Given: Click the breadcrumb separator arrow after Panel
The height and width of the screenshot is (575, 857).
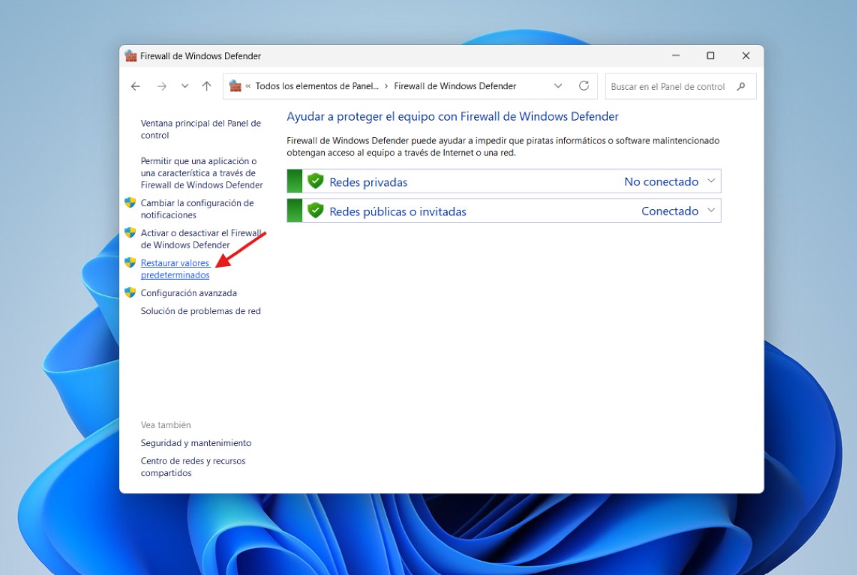Looking at the screenshot, I should point(386,86).
